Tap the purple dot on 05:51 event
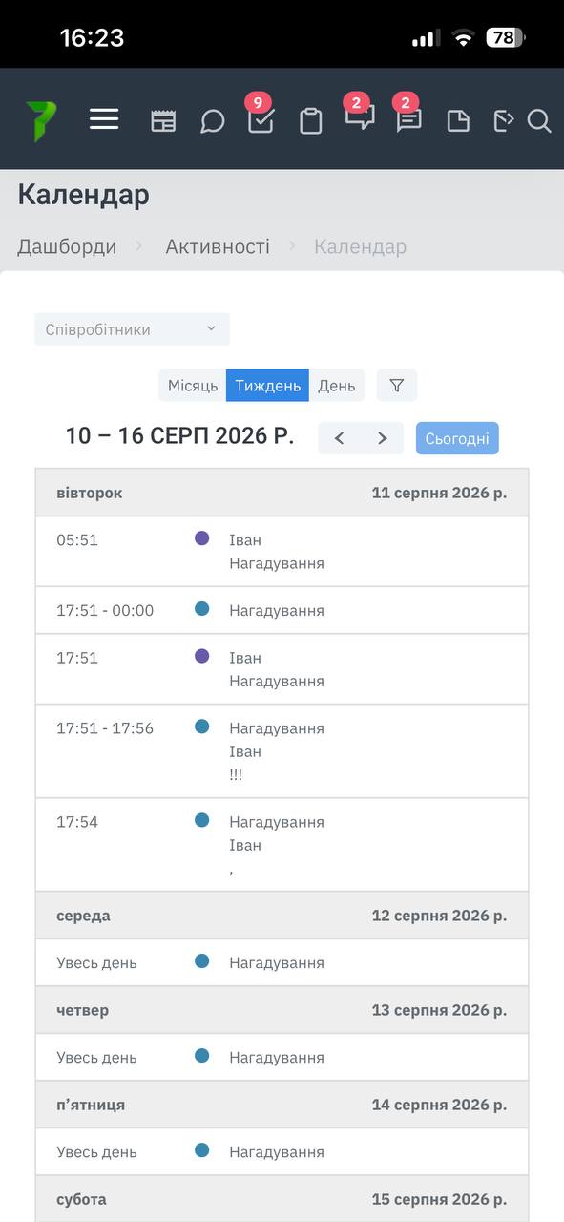This screenshot has height=1222, width=564. pyautogui.click(x=201, y=538)
